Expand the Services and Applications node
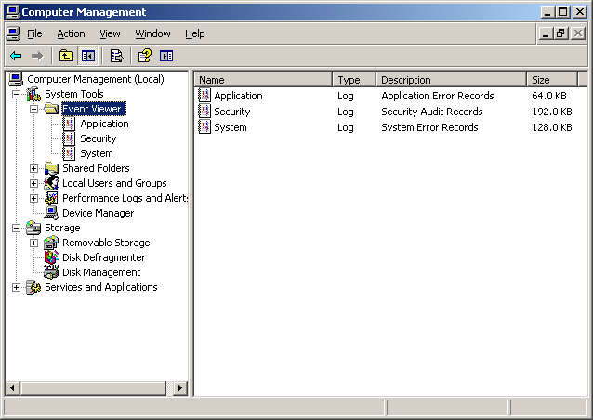Viewport: 593px width, 420px height. [16, 287]
